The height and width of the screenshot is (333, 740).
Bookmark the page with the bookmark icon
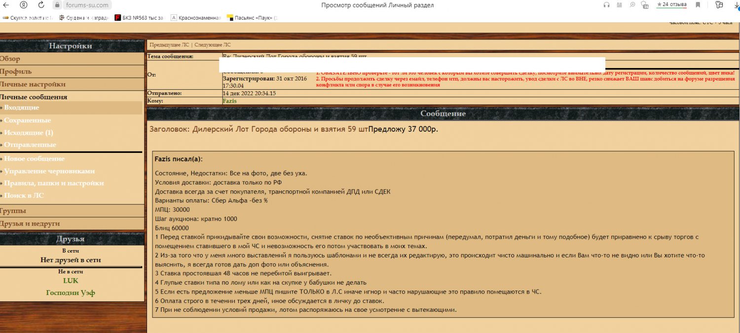pos(698,5)
